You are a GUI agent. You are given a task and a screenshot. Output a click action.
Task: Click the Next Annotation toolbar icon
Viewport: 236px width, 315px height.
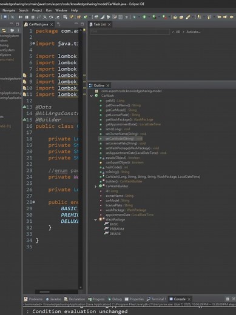click(199, 17)
